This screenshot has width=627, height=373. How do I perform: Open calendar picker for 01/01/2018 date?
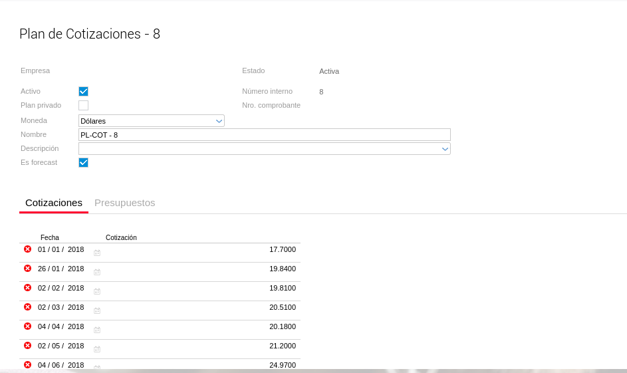(97, 253)
